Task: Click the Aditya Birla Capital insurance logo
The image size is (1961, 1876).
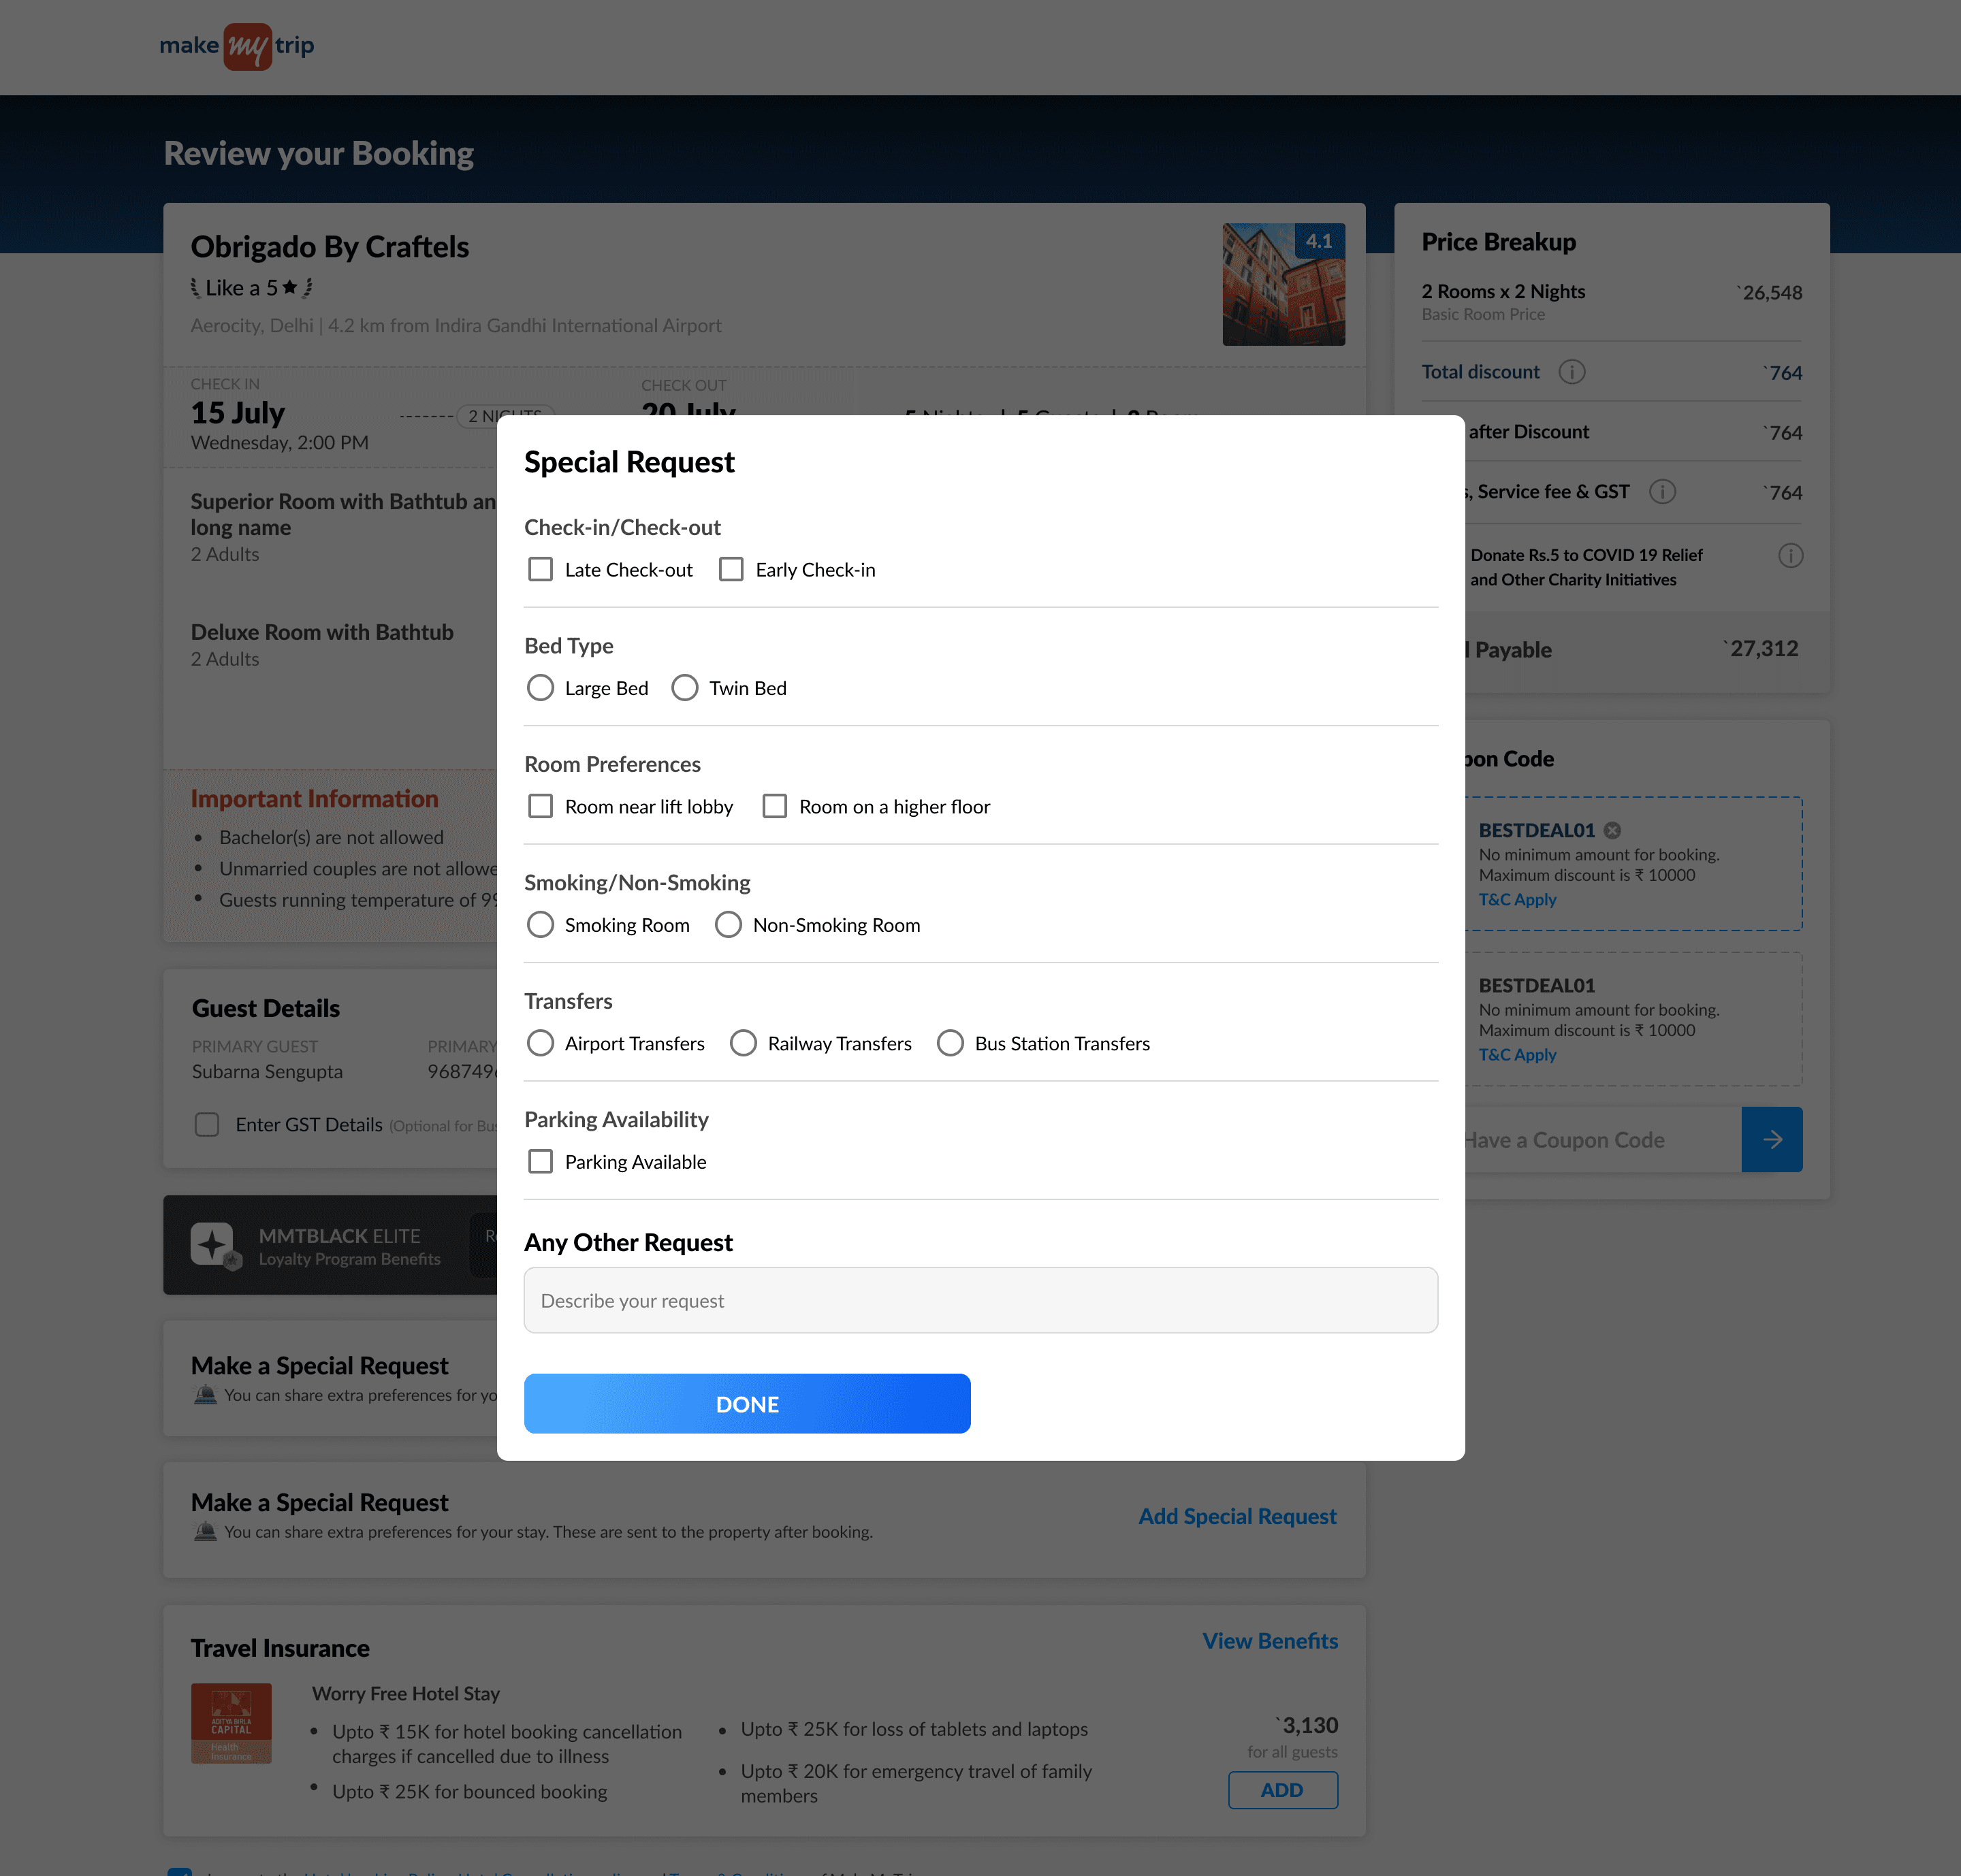Action: [x=231, y=1722]
